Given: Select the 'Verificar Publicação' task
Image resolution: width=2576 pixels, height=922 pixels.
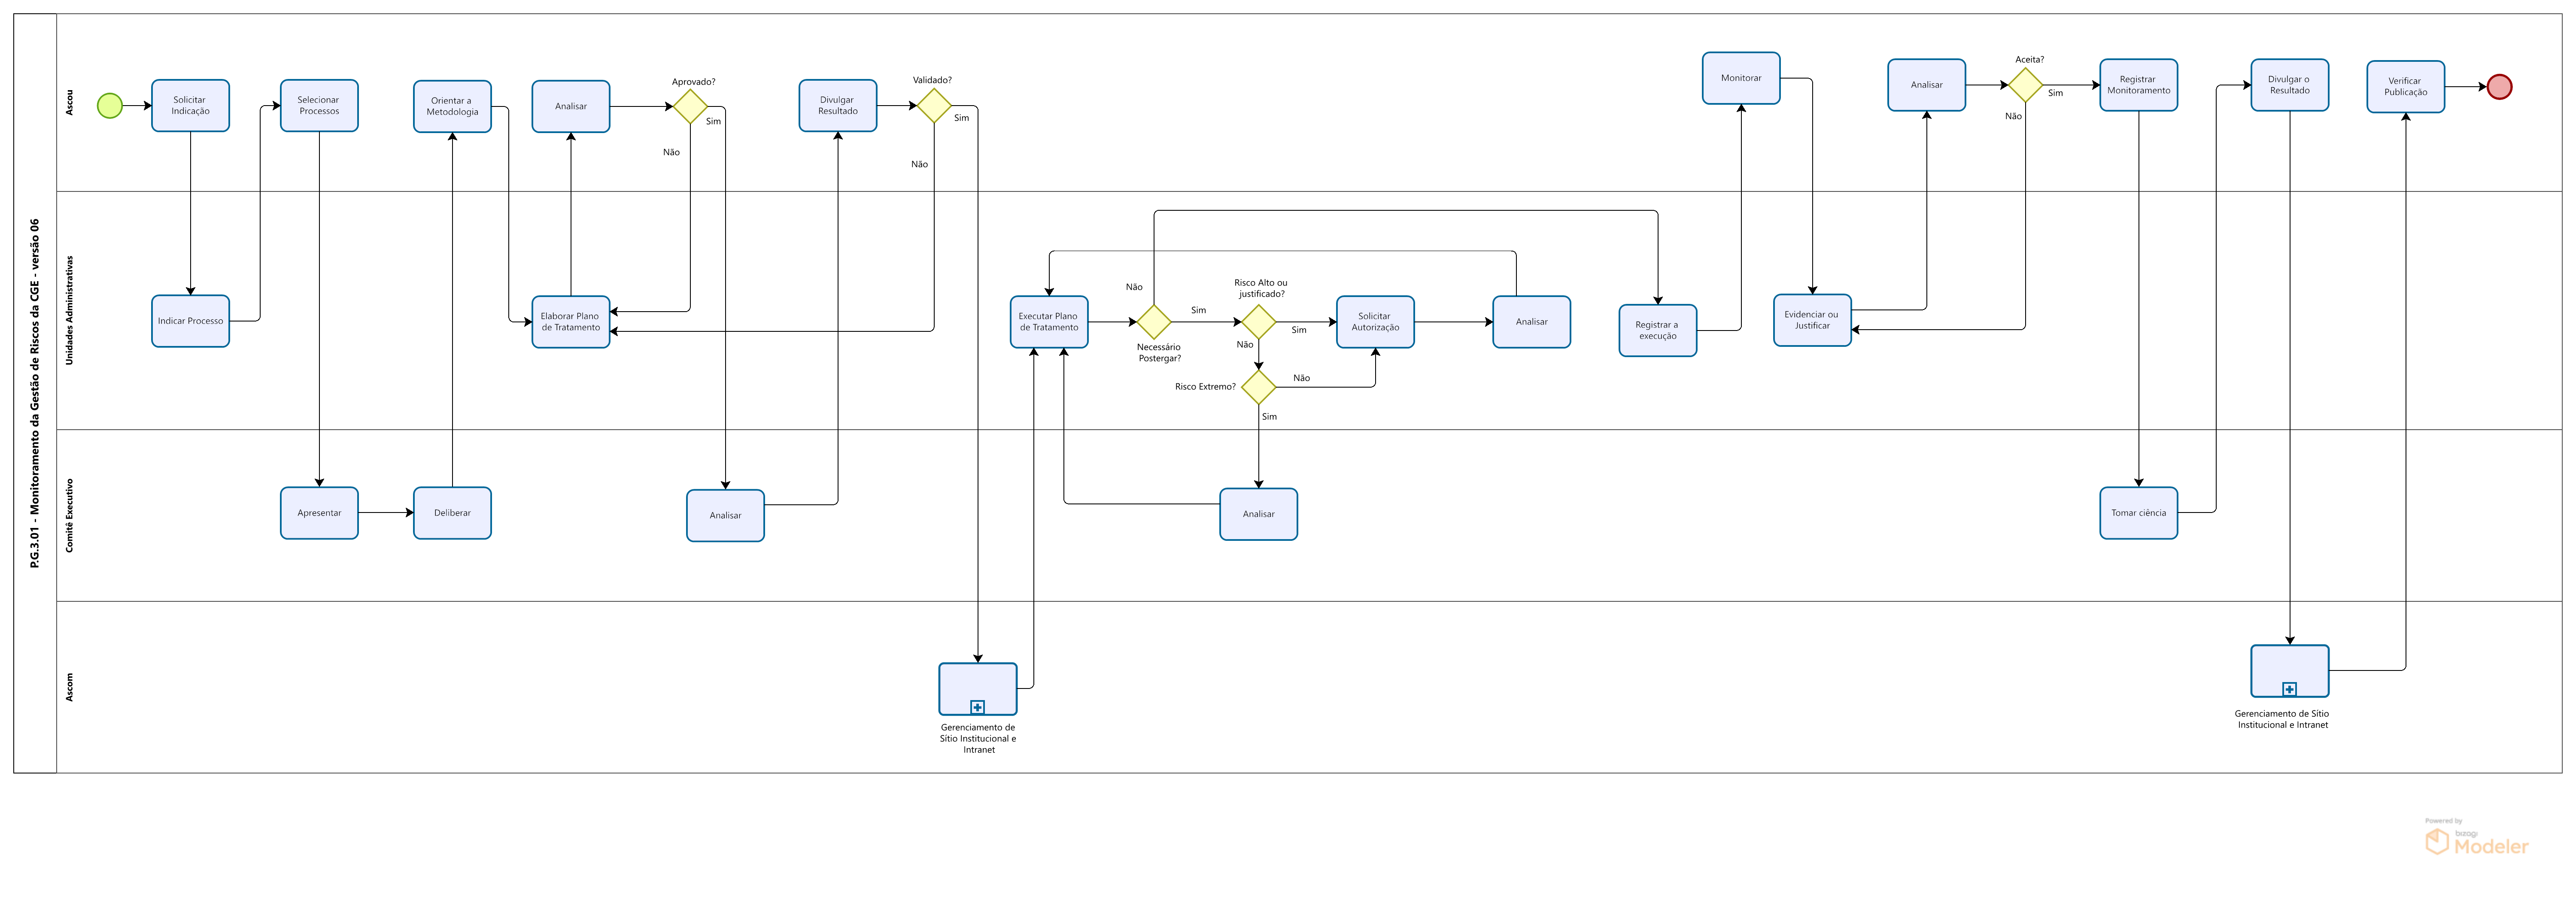Looking at the screenshot, I should coord(2406,87).
